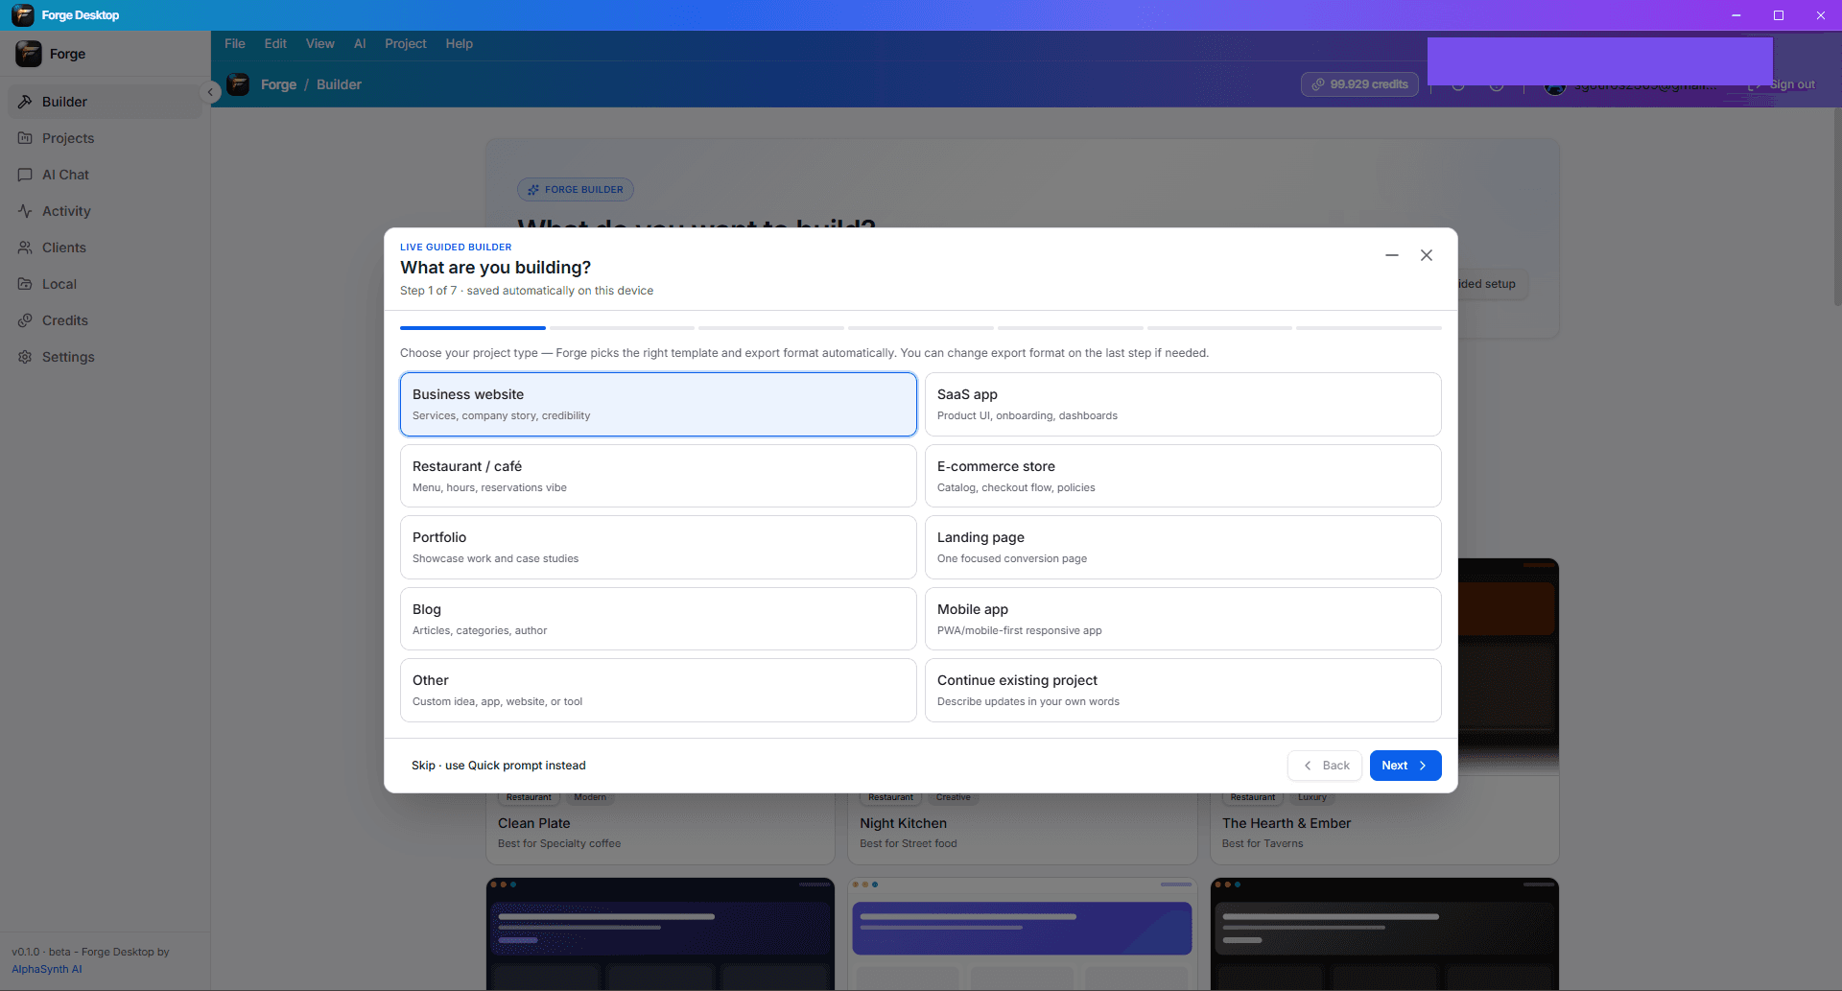1842x991 pixels.
Task: Open Credits via its coins icon in sidebar
Action: point(25,320)
